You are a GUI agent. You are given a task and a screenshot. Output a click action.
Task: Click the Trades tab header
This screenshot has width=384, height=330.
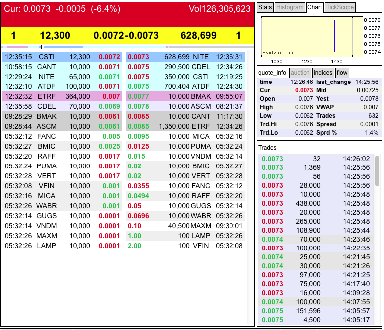click(268, 148)
